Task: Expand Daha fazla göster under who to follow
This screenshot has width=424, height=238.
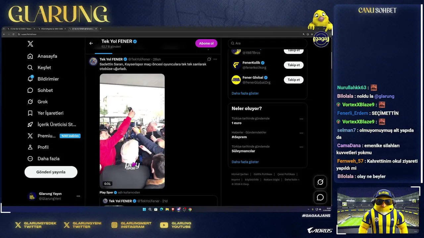Action: click(x=245, y=93)
